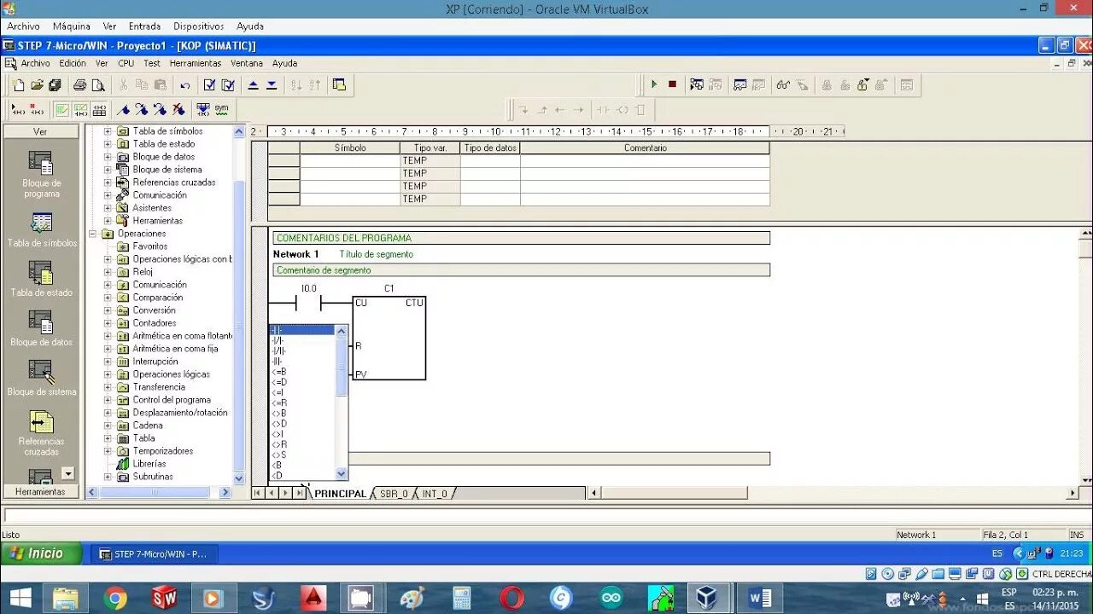
Task: Click Windows XP Inicio button
Action: point(41,553)
